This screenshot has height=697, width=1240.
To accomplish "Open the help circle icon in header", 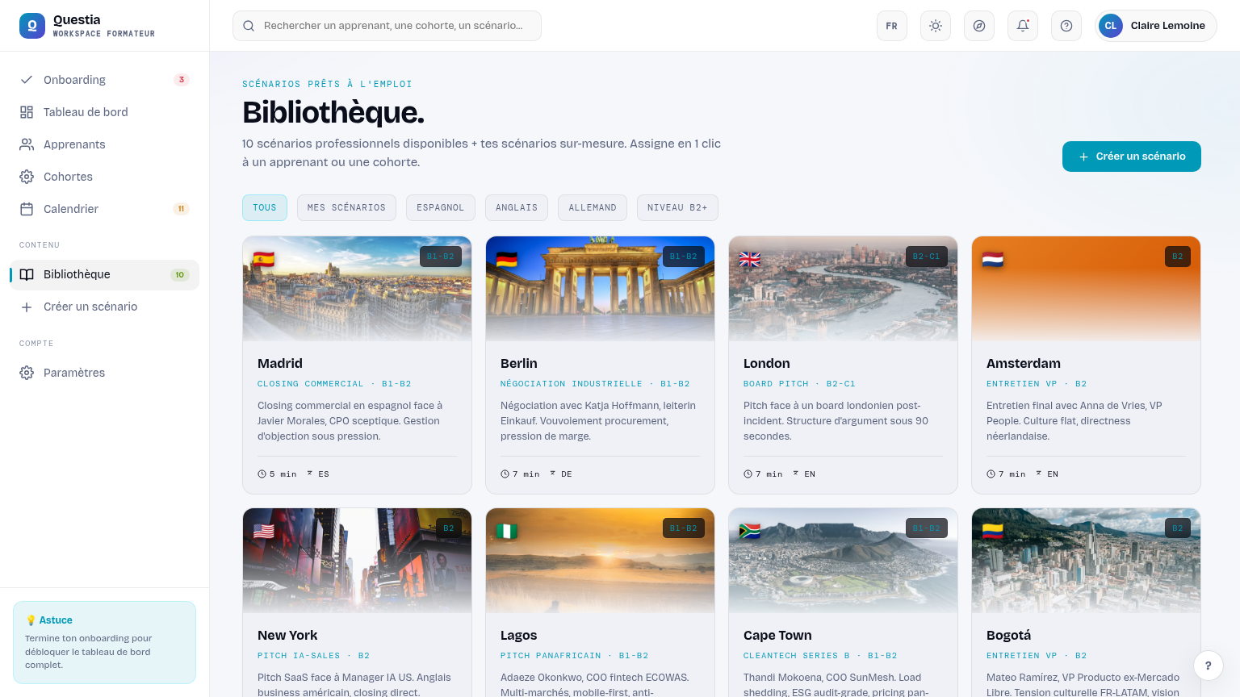I will (1066, 26).
